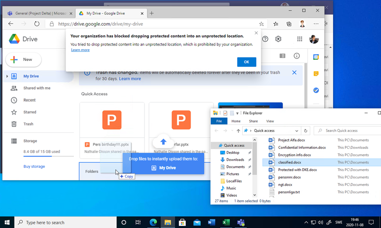Dismiss the Trash has changed banner

coord(294,72)
